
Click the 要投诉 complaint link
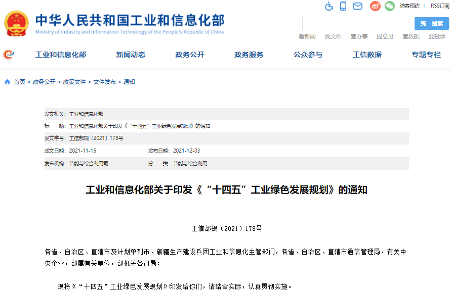tap(436, 36)
